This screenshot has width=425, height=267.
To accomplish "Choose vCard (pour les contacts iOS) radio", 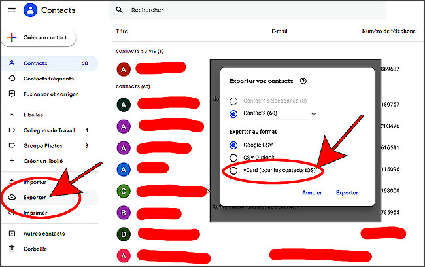I will (x=233, y=170).
